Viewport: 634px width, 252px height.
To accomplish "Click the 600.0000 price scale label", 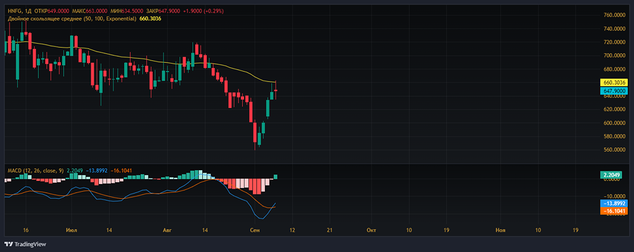I will (x=615, y=123).
